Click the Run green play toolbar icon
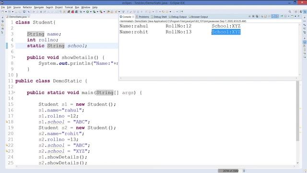Image resolution: width=307 pixels, height=173 pixels. [x=87, y=12]
